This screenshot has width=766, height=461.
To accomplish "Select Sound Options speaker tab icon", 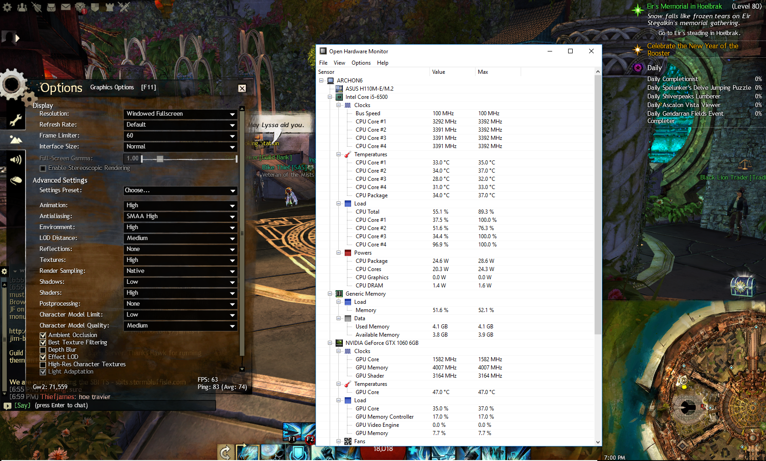I will (x=16, y=159).
